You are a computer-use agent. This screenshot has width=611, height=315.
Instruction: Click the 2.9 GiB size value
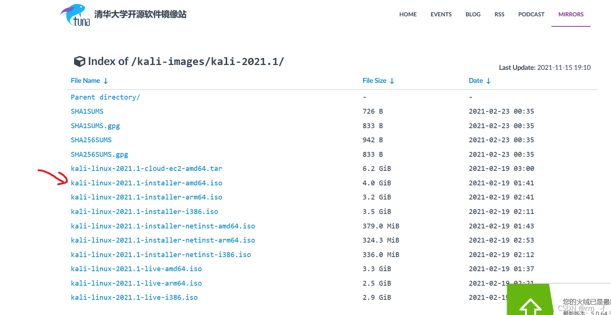tap(377, 298)
